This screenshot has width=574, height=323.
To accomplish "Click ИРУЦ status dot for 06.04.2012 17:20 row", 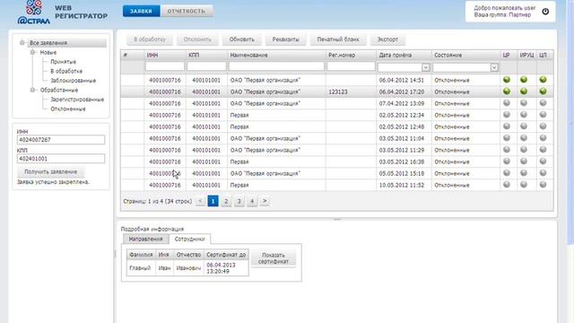I will coord(524,92).
